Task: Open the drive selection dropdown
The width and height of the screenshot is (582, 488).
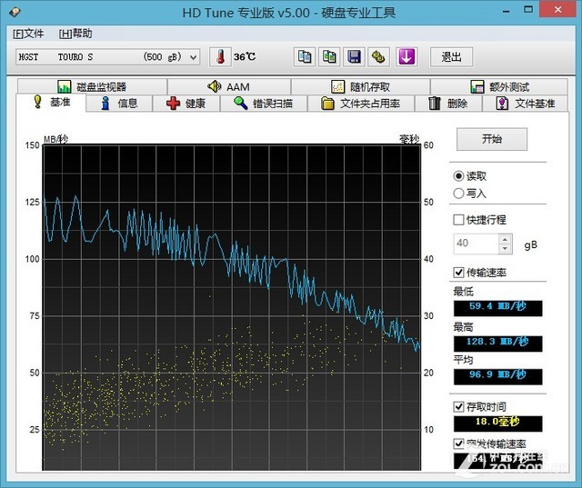Action: [107, 57]
